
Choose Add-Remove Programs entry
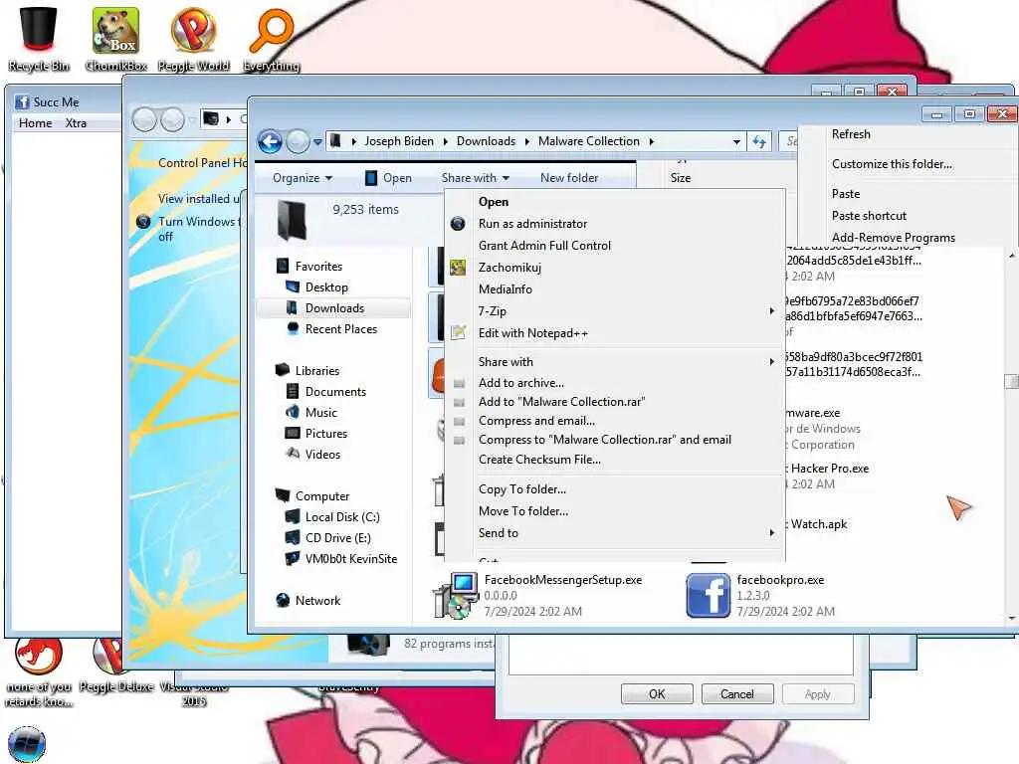point(893,238)
